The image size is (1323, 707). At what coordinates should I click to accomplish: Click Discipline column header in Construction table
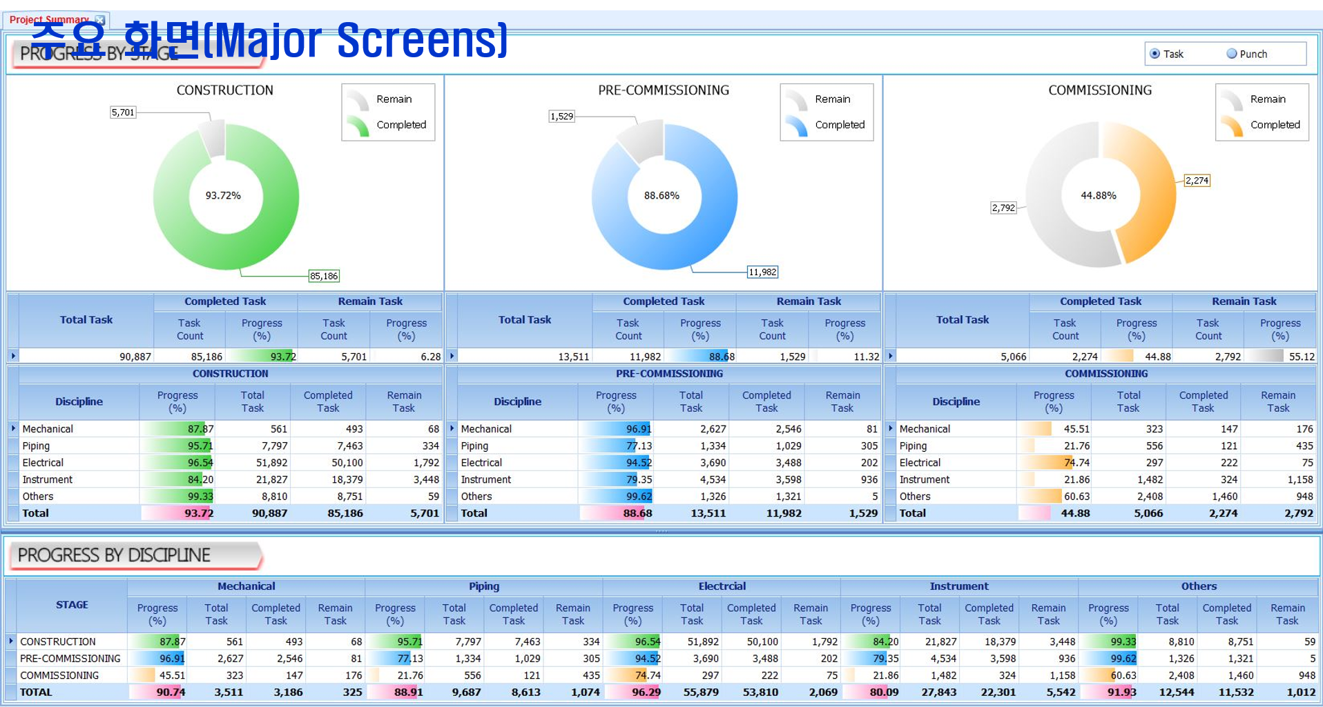[x=79, y=401]
